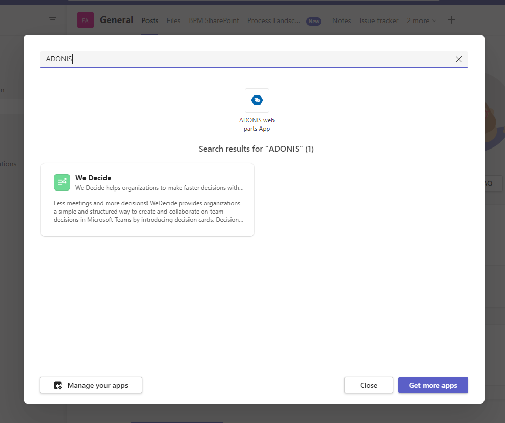Click the General channel title
Screen dimensions: 505x423
pyautogui.click(x=116, y=20)
